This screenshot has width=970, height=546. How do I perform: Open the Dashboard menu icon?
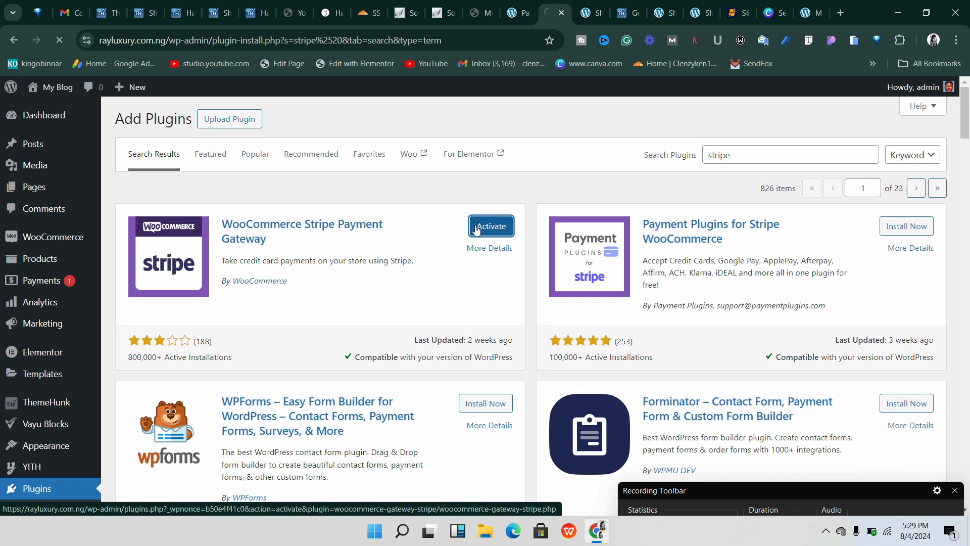coord(12,115)
